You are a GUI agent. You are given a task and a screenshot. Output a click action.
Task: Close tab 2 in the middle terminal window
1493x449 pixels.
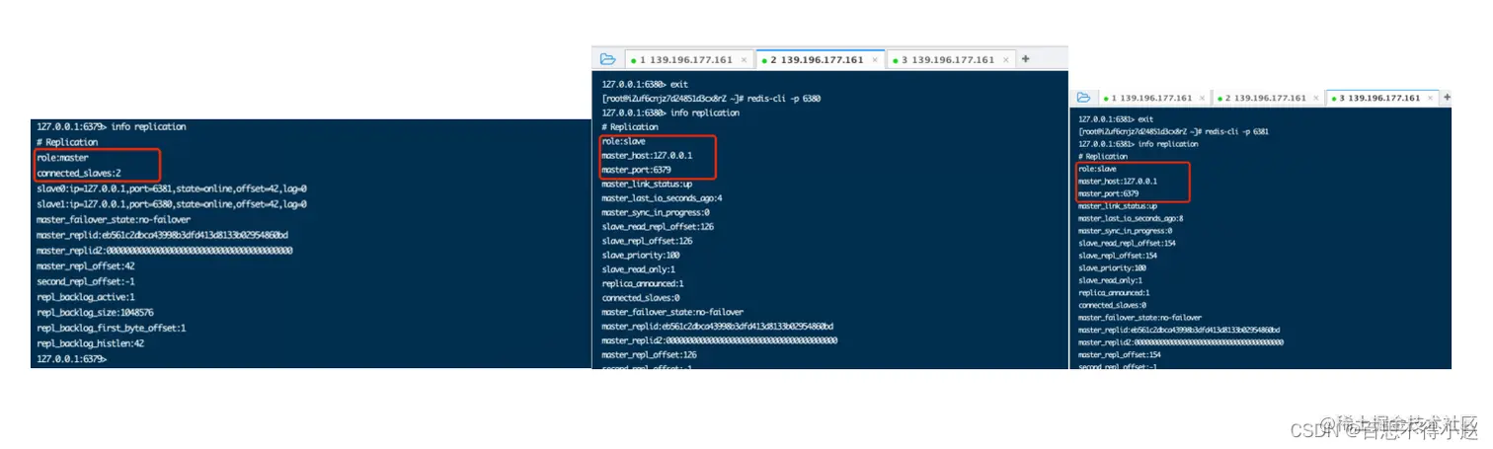875,60
